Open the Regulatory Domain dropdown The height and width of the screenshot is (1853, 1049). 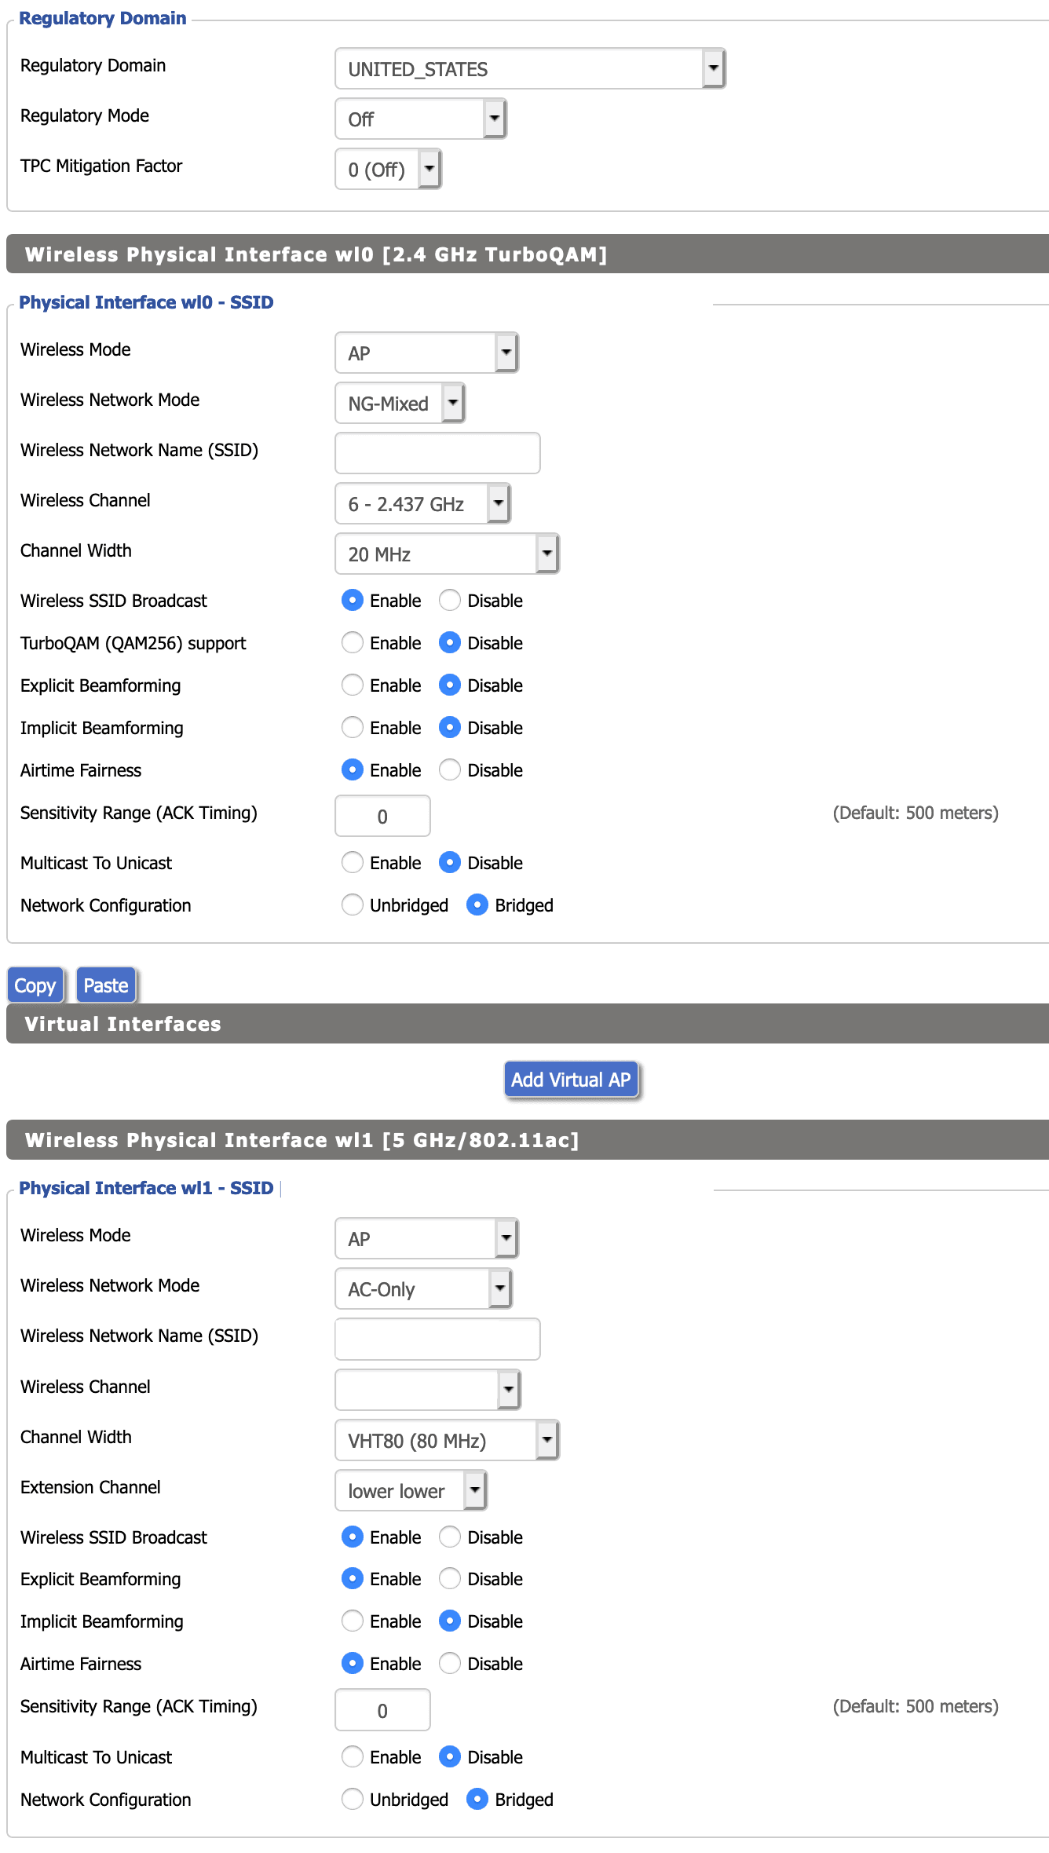(530, 68)
